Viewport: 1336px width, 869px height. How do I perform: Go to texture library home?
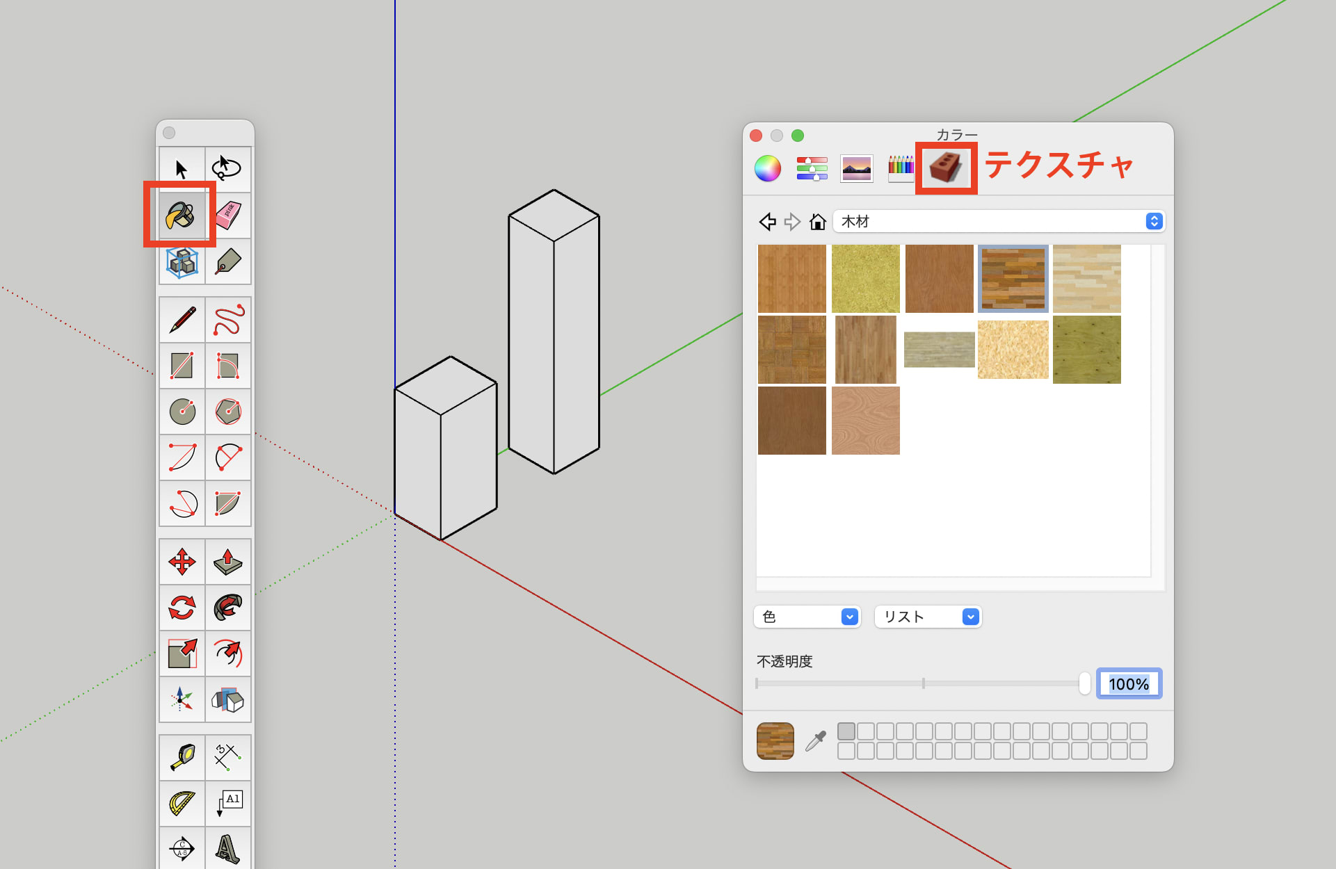[818, 222]
